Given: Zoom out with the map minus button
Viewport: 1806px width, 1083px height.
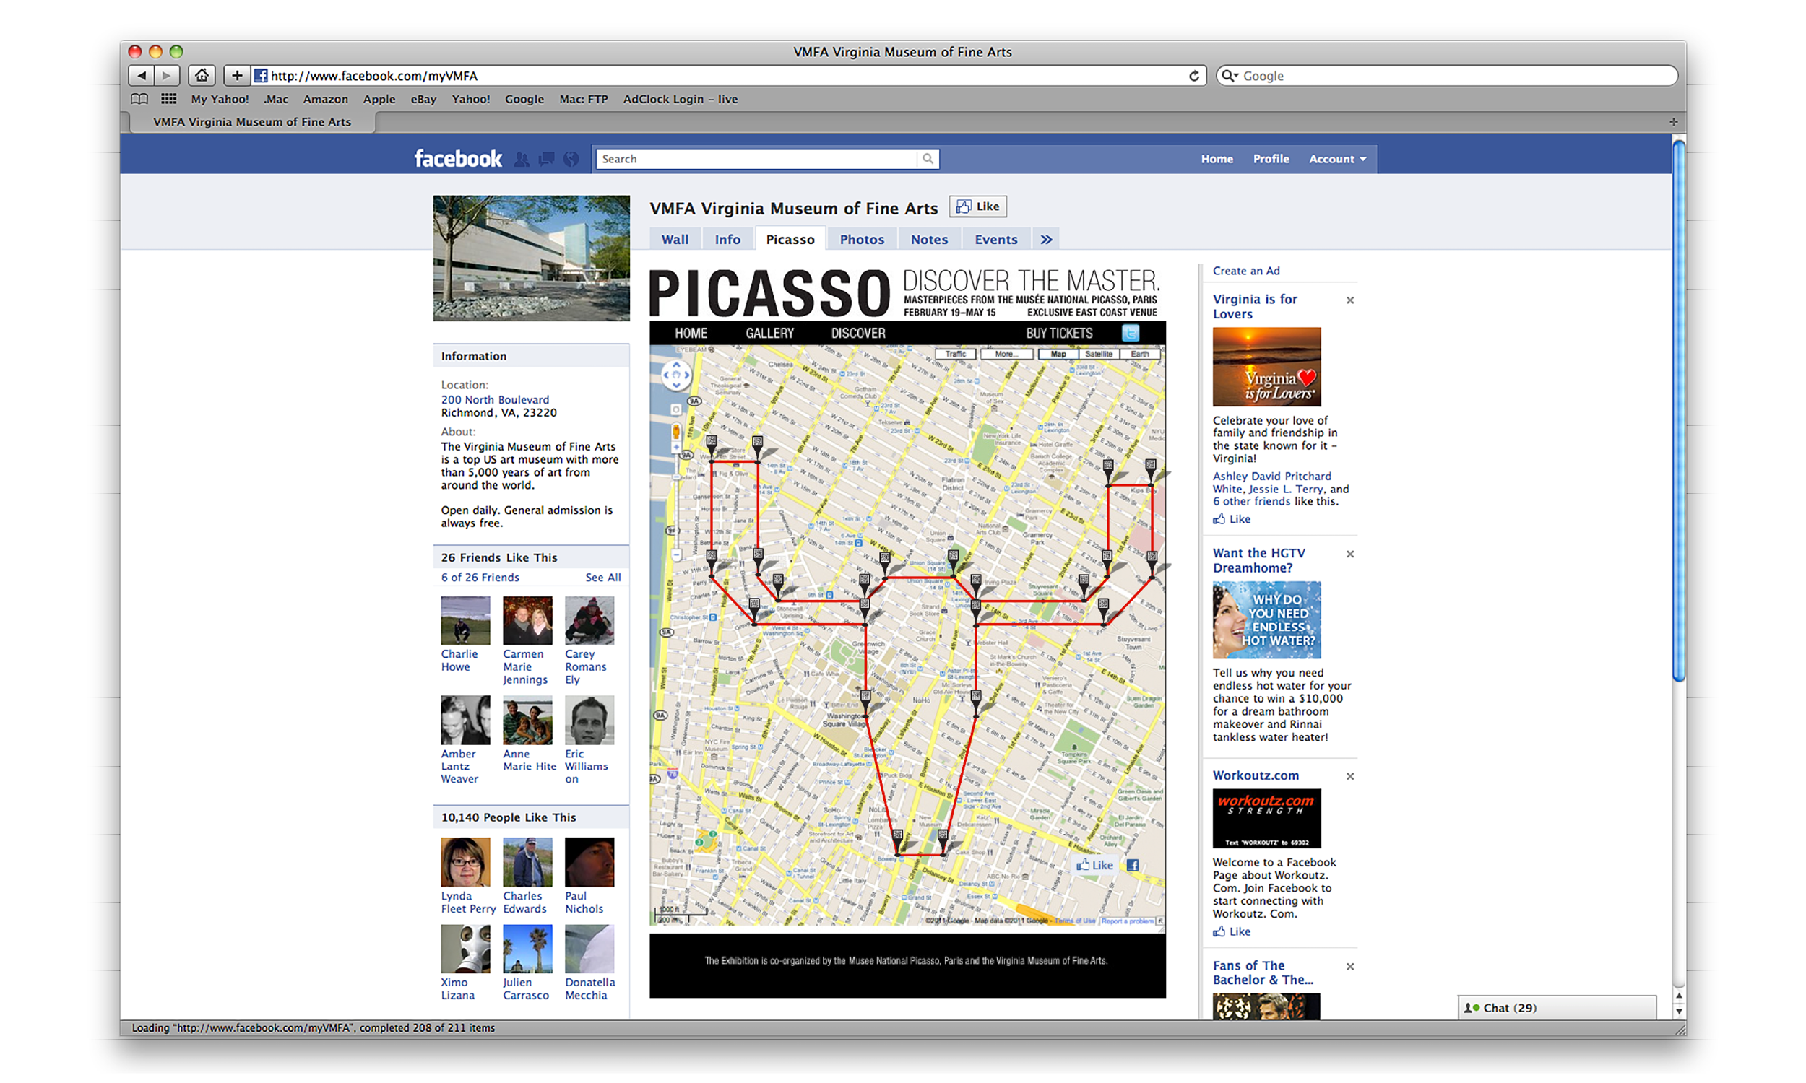Looking at the screenshot, I should click(676, 556).
